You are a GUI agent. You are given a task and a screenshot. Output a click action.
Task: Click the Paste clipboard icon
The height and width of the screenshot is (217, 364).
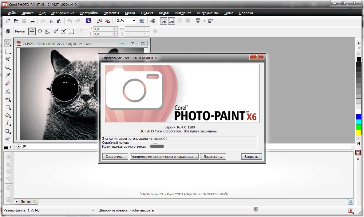59,21
